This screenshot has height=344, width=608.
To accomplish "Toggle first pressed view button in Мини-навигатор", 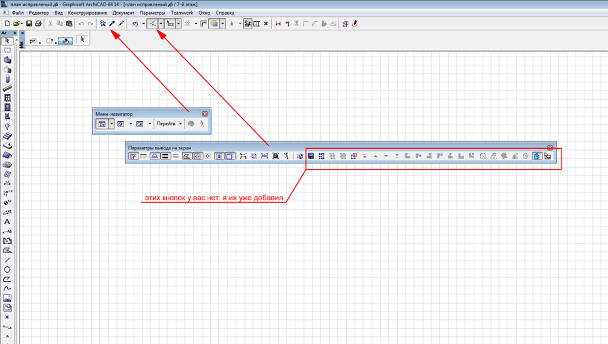I will (102, 123).
